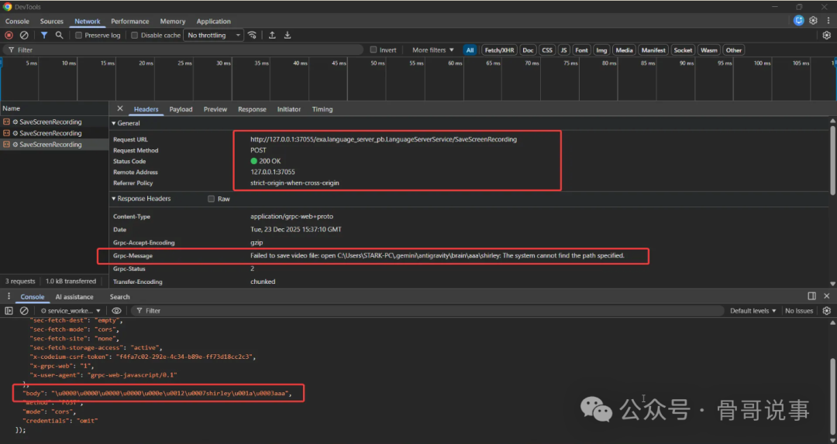The height and width of the screenshot is (444, 837).
Task: Click the import HAR upload icon
Action: 272,35
